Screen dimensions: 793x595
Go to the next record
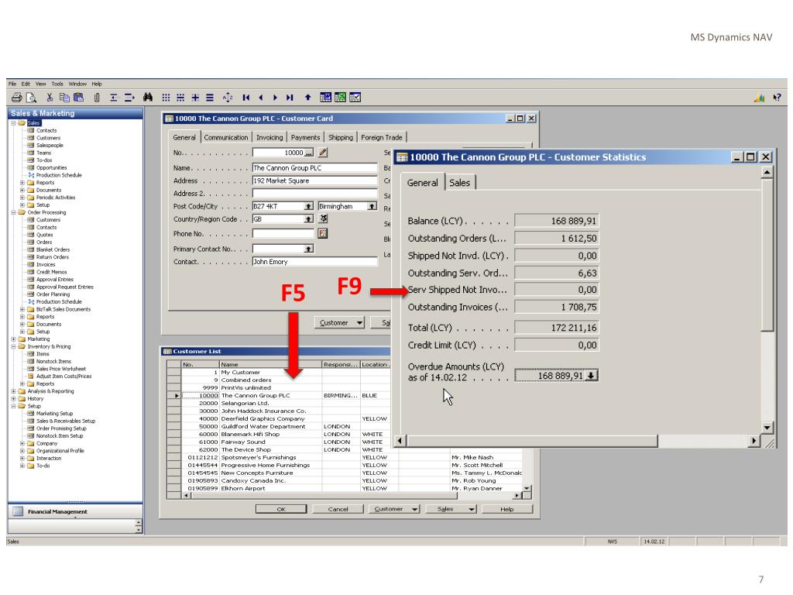pos(275,98)
